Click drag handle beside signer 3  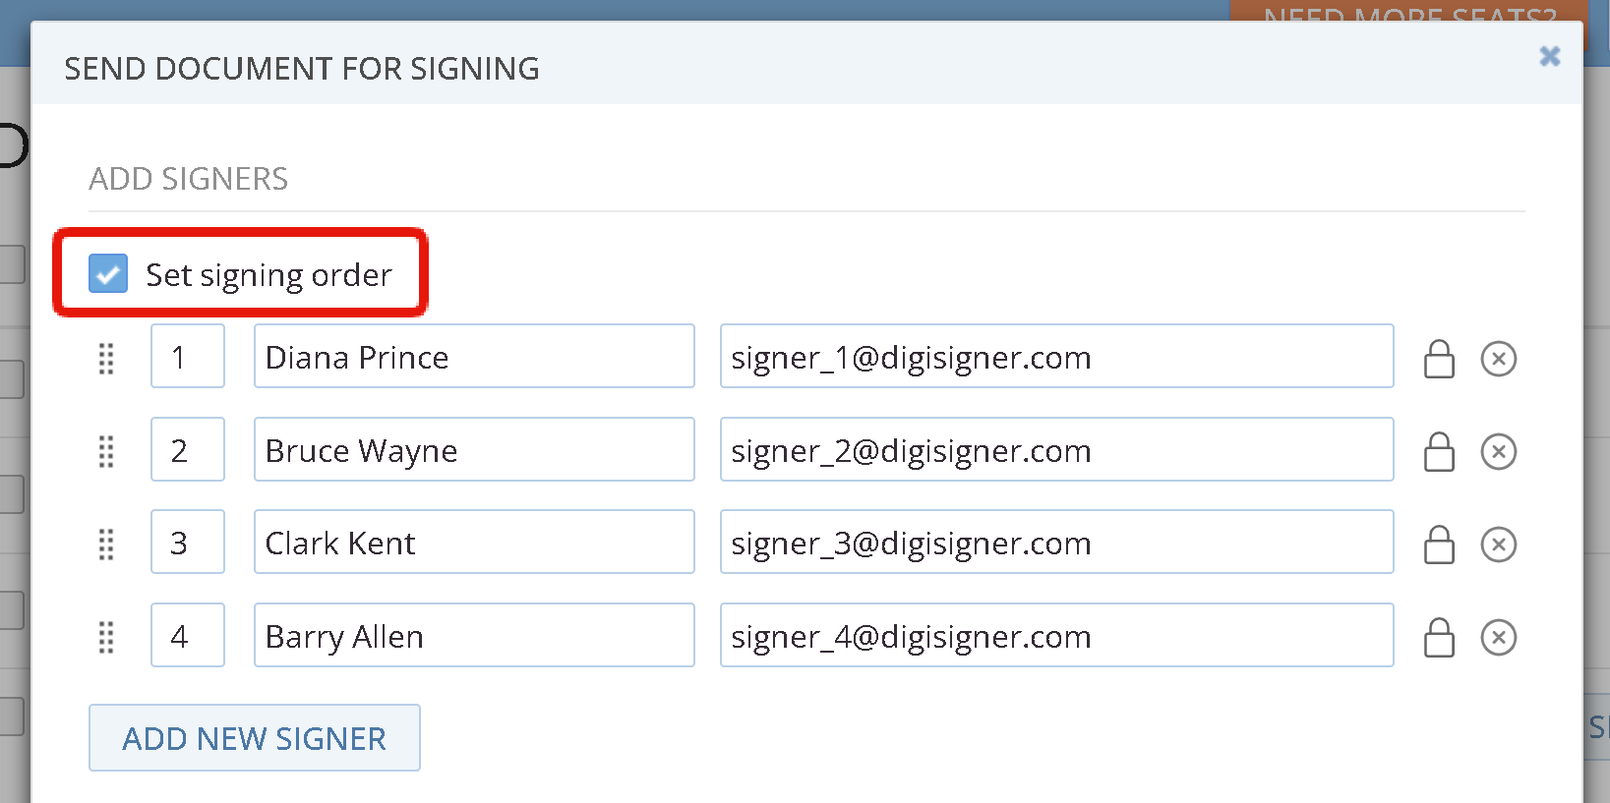point(106,545)
